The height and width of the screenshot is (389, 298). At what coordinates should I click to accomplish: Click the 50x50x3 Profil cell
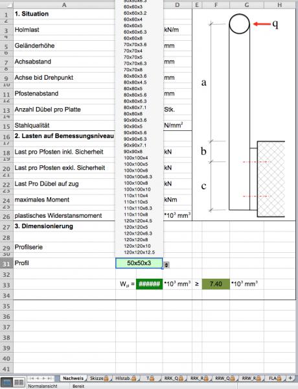139,263
